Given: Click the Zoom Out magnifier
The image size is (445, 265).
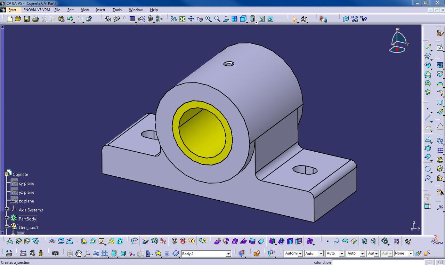Looking at the screenshot, I should [x=217, y=19].
